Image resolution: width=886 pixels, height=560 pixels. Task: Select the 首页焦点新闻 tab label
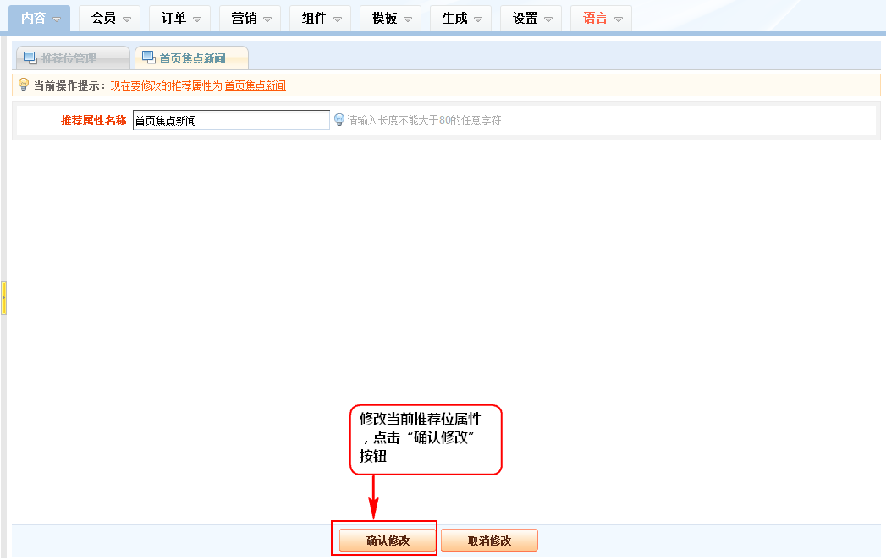pos(192,58)
